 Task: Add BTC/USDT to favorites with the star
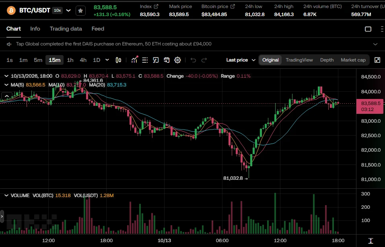point(80,10)
